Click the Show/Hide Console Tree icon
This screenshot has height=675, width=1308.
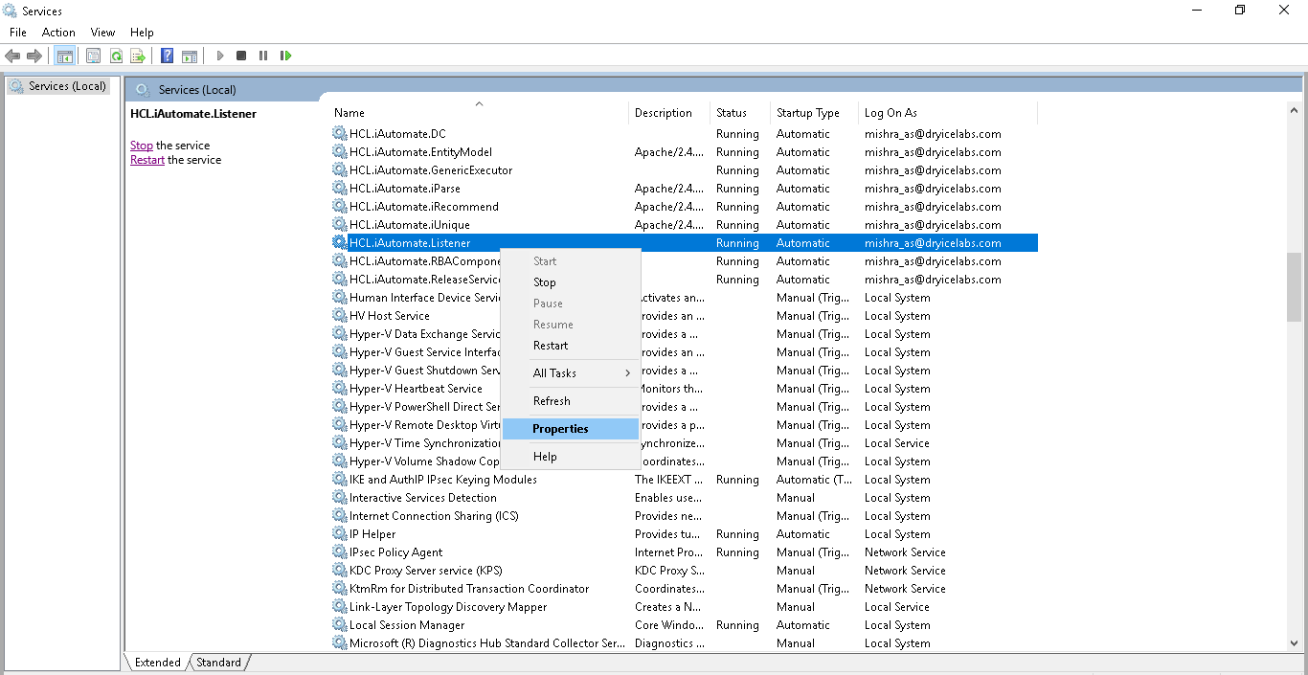[x=64, y=56]
